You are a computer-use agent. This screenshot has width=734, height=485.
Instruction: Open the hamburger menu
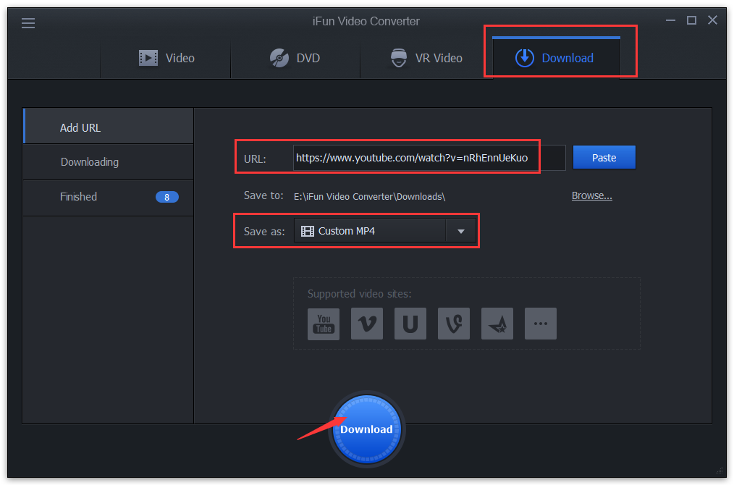click(x=28, y=22)
